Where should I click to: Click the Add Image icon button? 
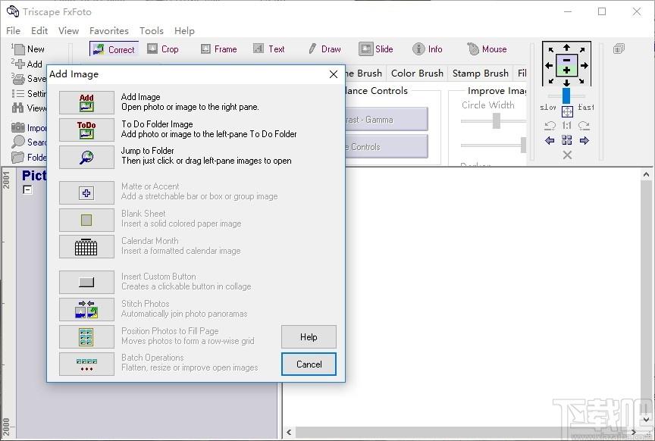pyautogui.click(x=86, y=102)
